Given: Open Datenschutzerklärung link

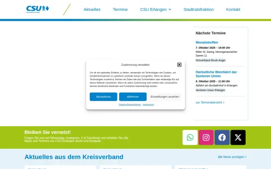Looking at the screenshot, I should click(x=130, y=105).
